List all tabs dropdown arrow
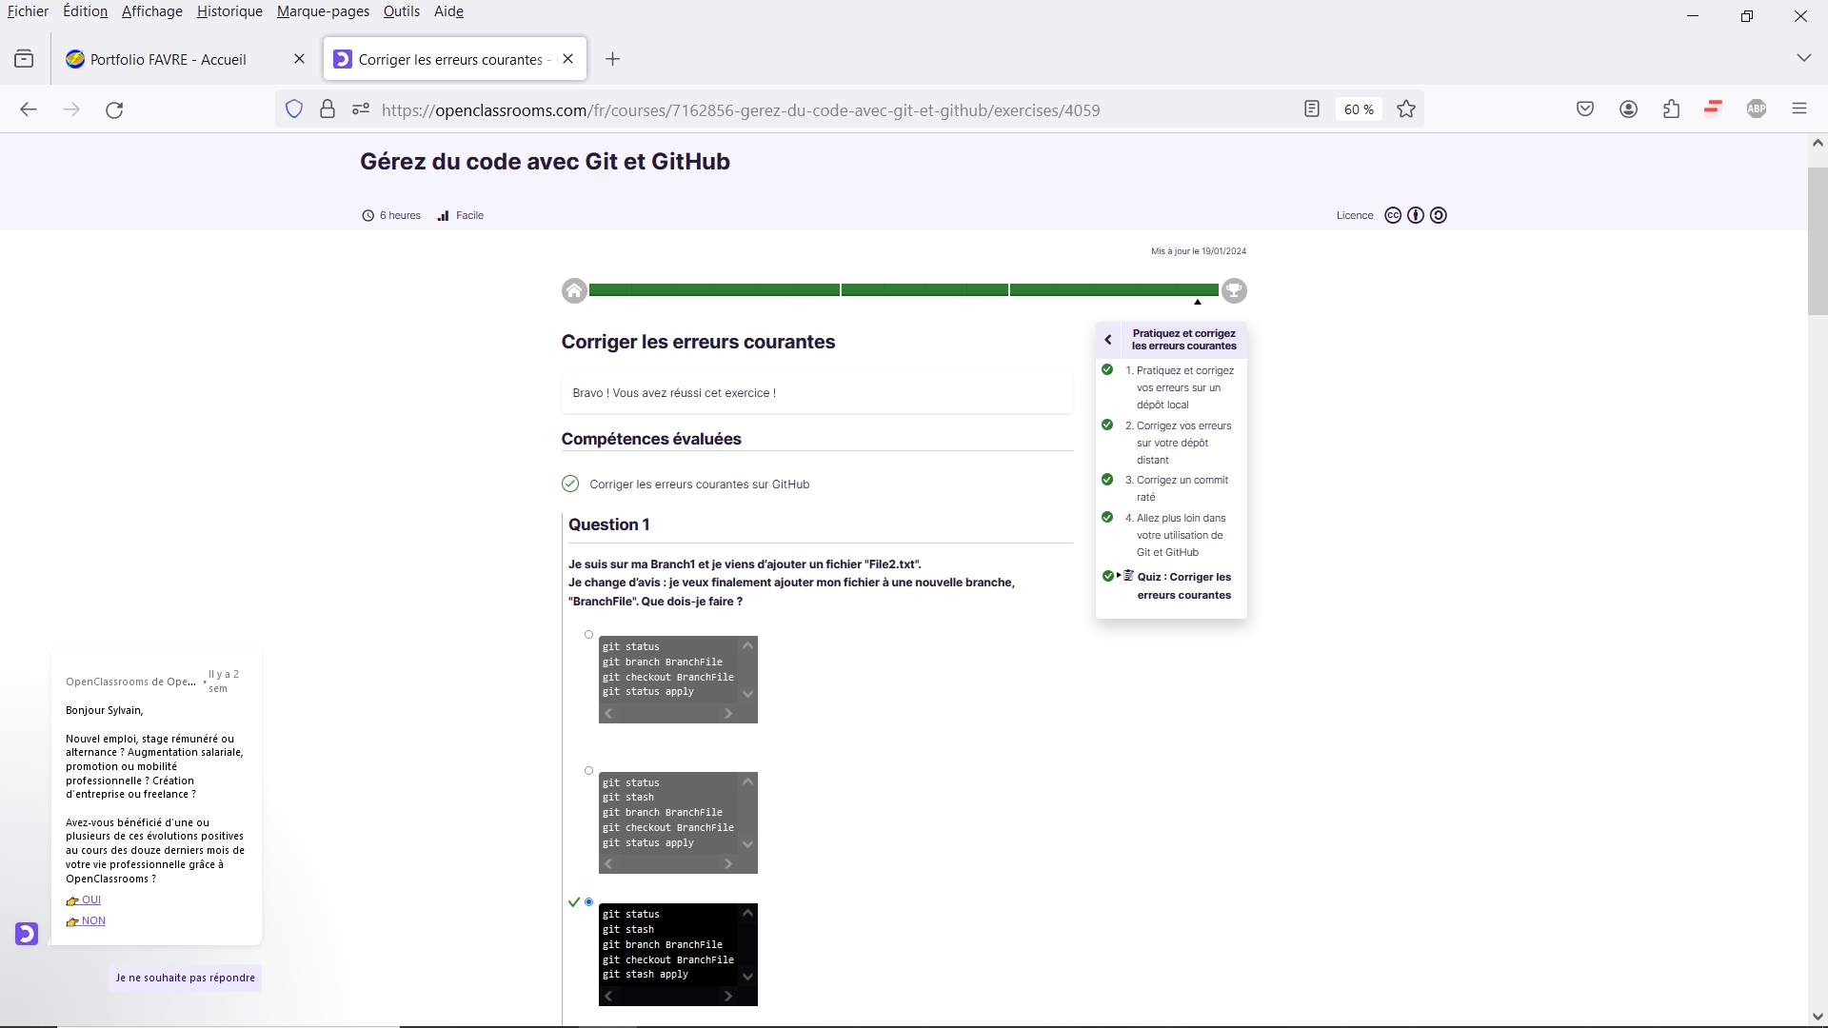Image resolution: width=1828 pixels, height=1028 pixels. coord(1803,59)
